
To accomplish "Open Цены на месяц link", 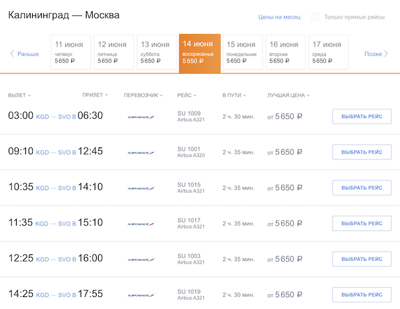I will [x=279, y=17].
